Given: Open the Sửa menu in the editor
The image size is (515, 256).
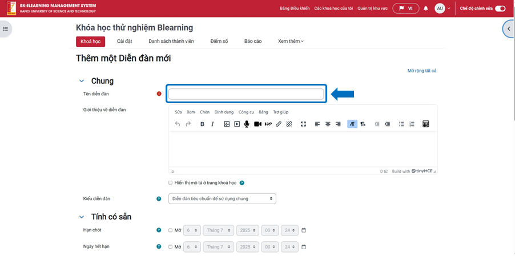Looking at the screenshot, I should click(178, 112).
